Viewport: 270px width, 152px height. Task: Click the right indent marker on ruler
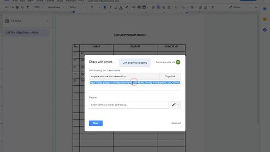click(186, 12)
